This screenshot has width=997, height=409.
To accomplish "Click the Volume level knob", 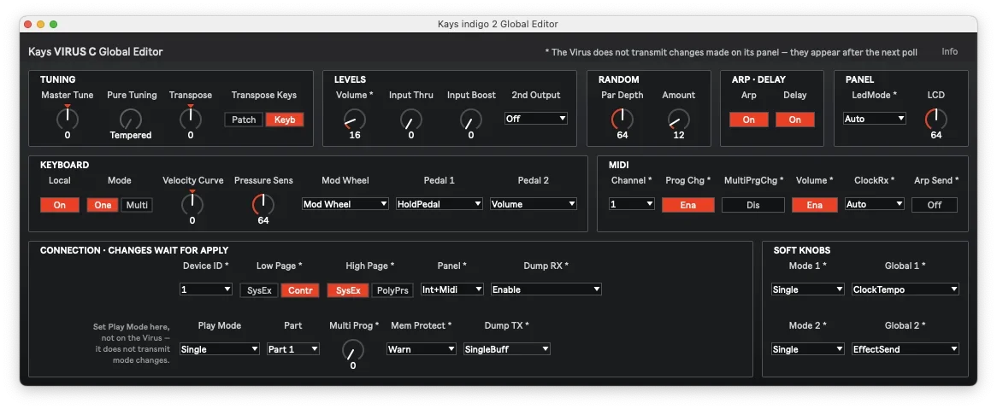I will [x=355, y=118].
